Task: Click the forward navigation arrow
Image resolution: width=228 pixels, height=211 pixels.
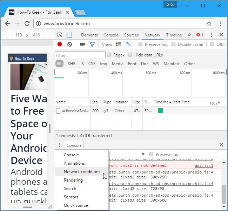Action: [x=17, y=23]
